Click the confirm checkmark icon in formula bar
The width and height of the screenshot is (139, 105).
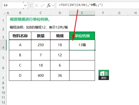pos(42,6)
